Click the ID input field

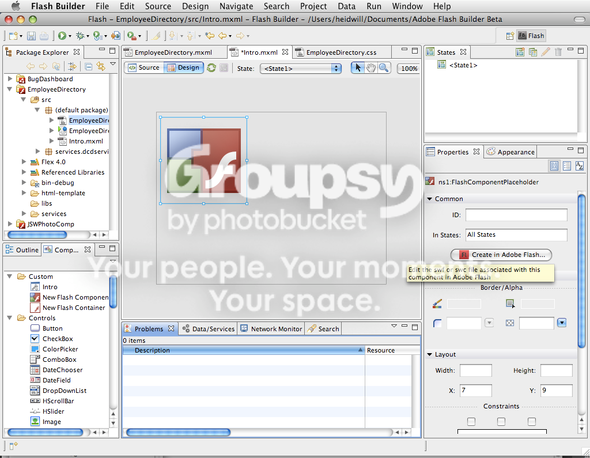[516, 215]
